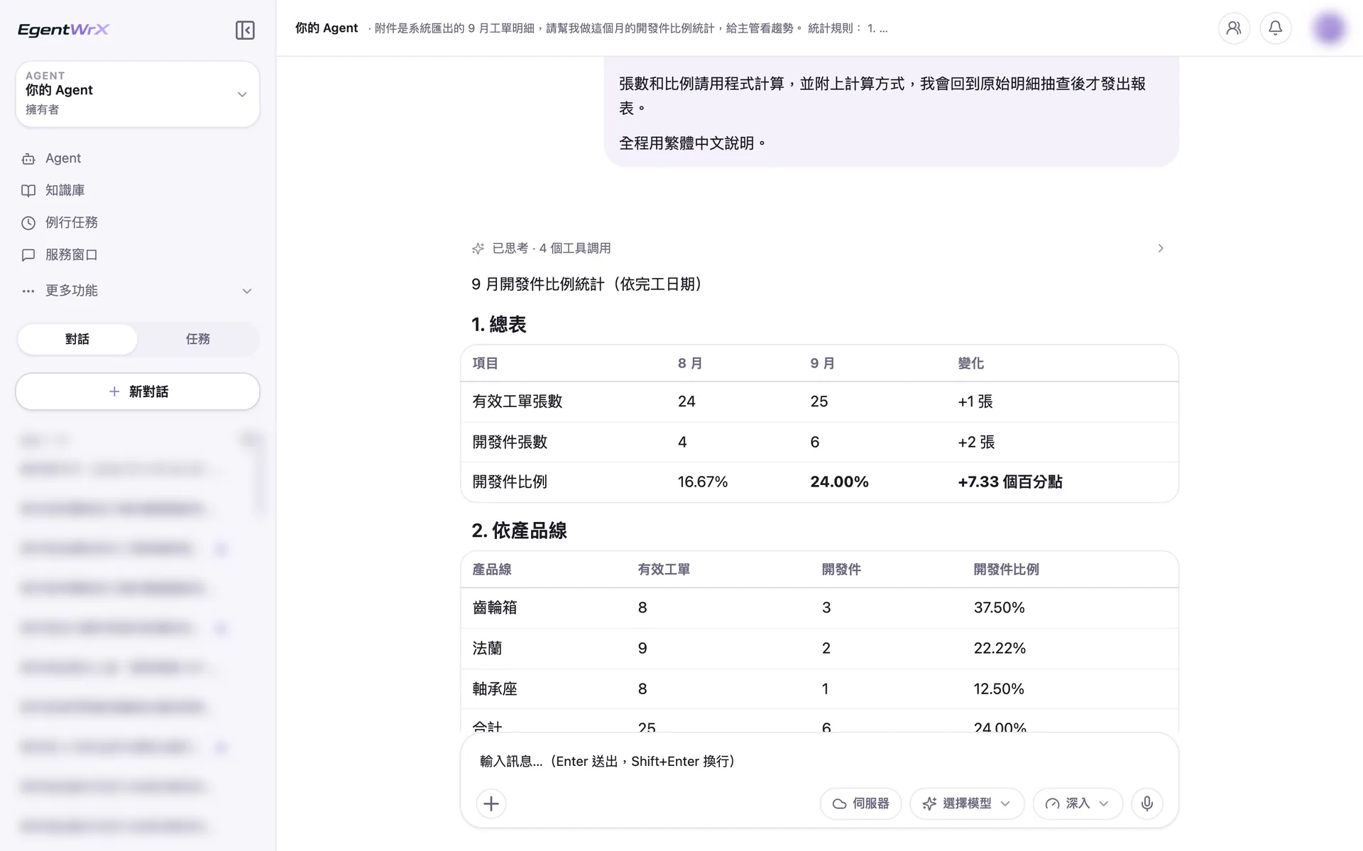Click the sparkle icon beside 已思考

pyautogui.click(x=478, y=248)
